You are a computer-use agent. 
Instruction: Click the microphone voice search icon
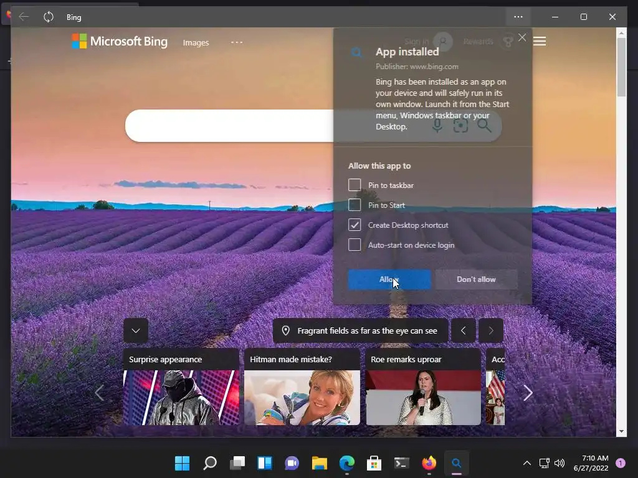tap(437, 126)
